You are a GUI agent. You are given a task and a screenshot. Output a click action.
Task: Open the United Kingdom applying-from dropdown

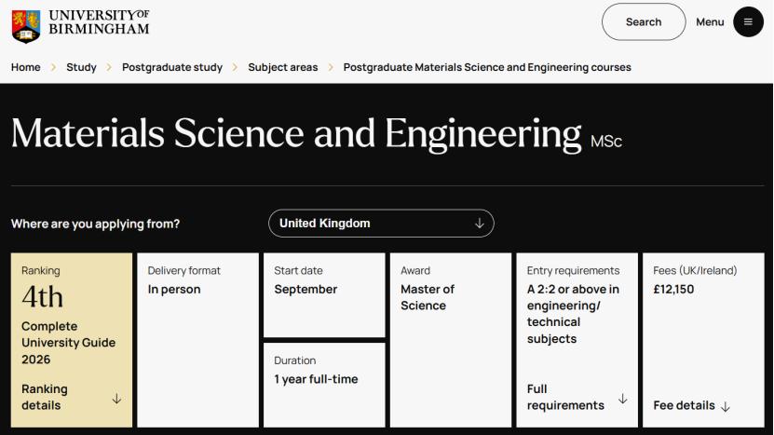[381, 224]
